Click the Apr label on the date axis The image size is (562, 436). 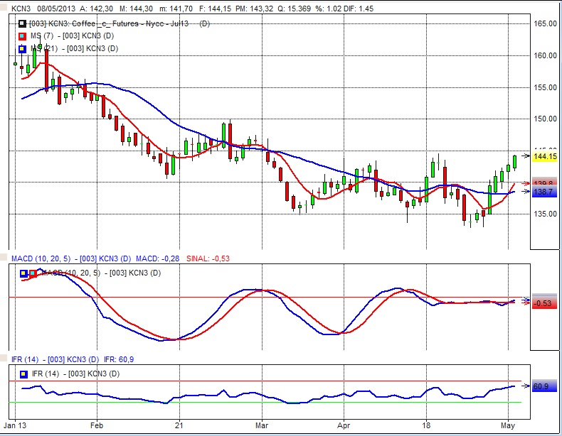pos(343,426)
